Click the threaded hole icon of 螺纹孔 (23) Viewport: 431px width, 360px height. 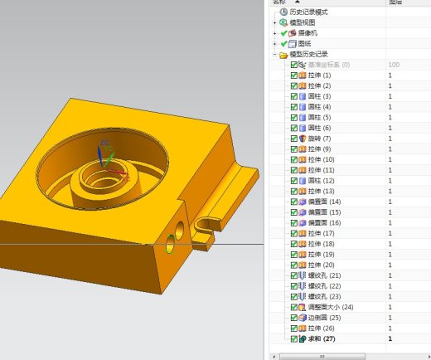[x=303, y=297]
